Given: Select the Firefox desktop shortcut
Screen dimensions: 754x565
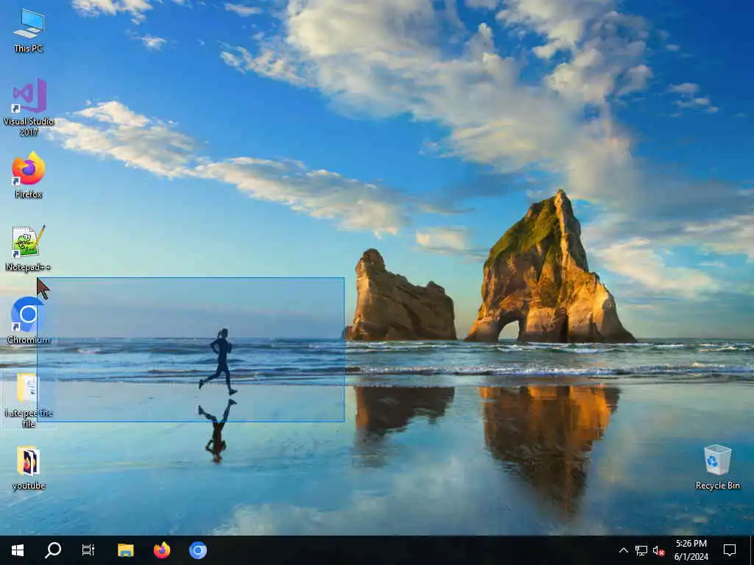Looking at the screenshot, I should [29, 175].
